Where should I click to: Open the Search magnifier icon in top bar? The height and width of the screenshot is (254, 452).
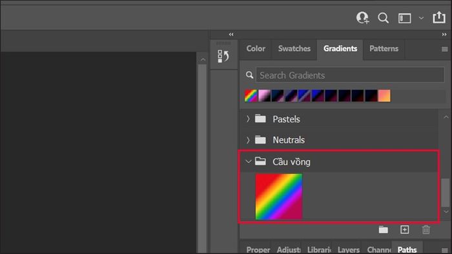tap(383, 18)
